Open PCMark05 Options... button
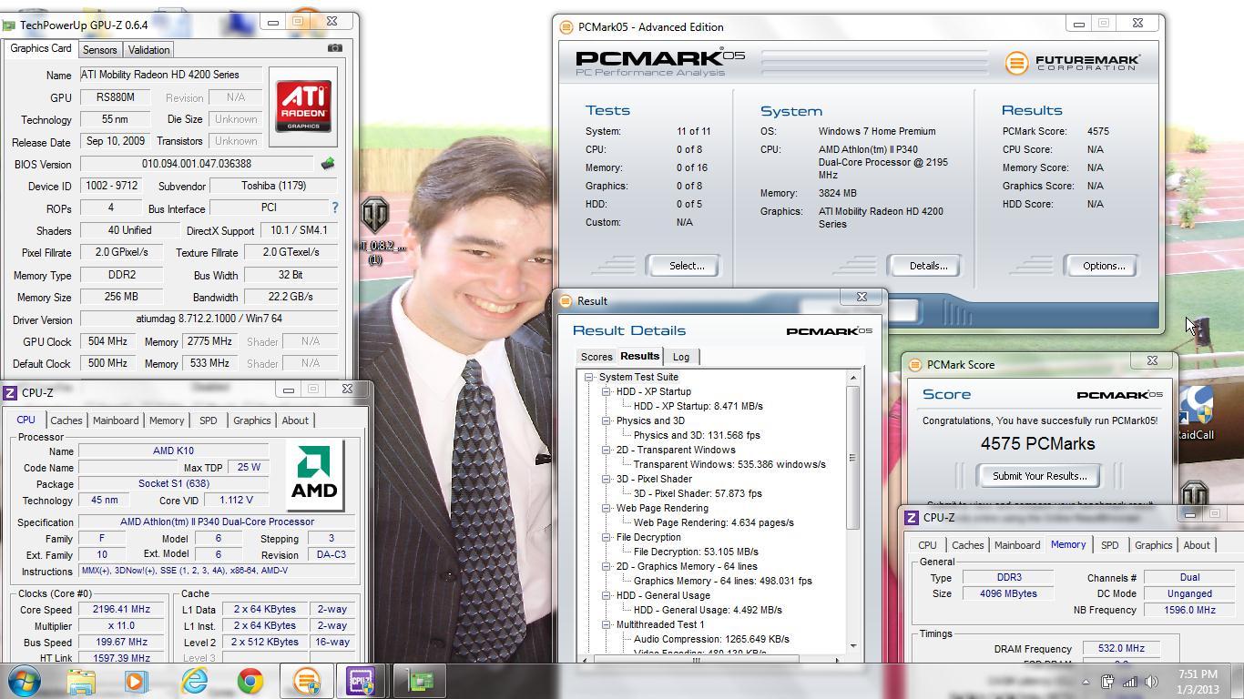This screenshot has height=699, width=1244. click(x=1104, y=266)
